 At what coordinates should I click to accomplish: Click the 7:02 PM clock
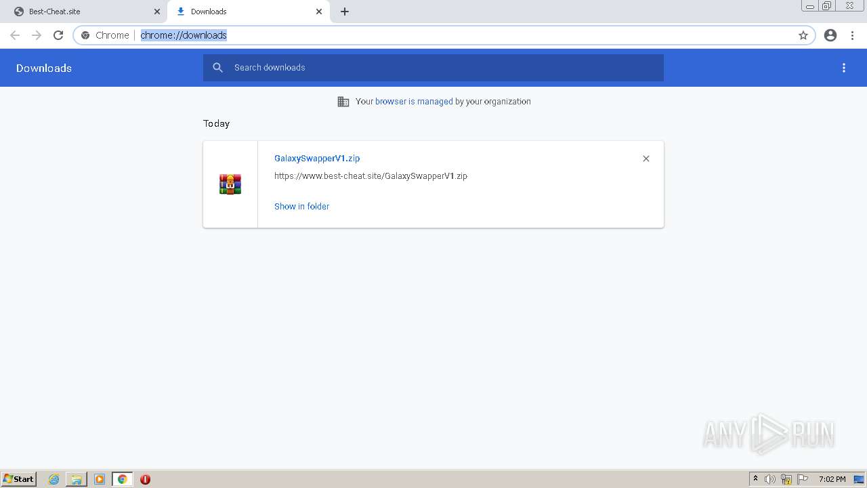point(832,479)
